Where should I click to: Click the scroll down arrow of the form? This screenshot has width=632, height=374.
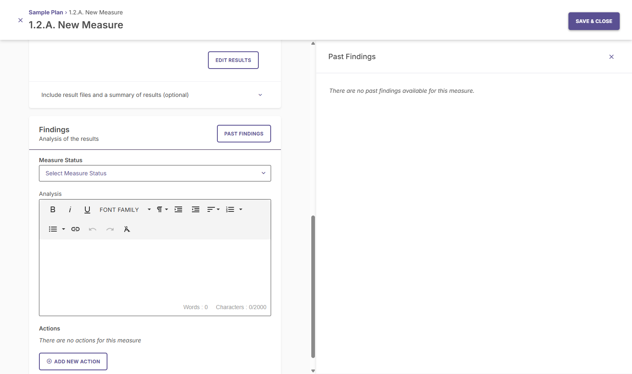click(313, 371)
